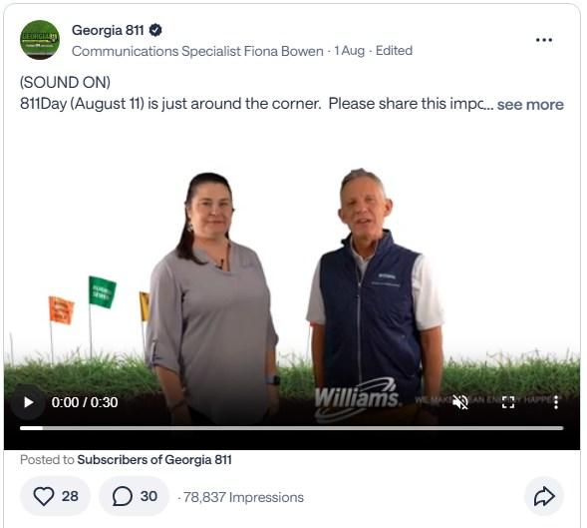Expand post text with see more
Viewport: 587px width, 528px height.
coord(530,104)
